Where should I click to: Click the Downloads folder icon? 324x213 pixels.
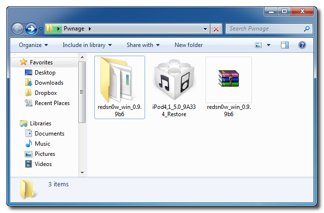pyautogui.click(x=29, y=82)
